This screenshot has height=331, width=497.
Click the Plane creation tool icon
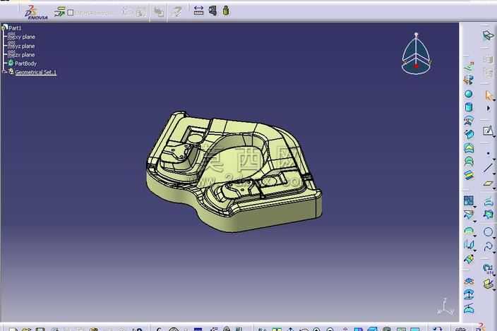(488, 183)
